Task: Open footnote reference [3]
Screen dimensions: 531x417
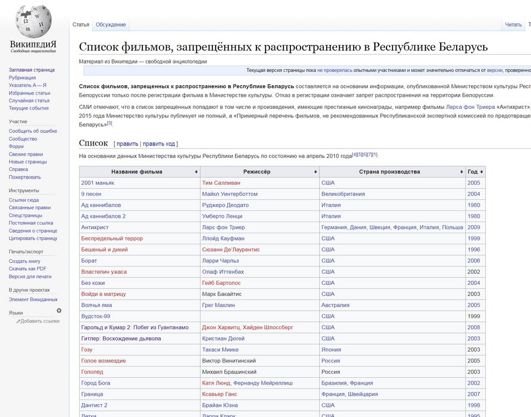Action: 109,123
